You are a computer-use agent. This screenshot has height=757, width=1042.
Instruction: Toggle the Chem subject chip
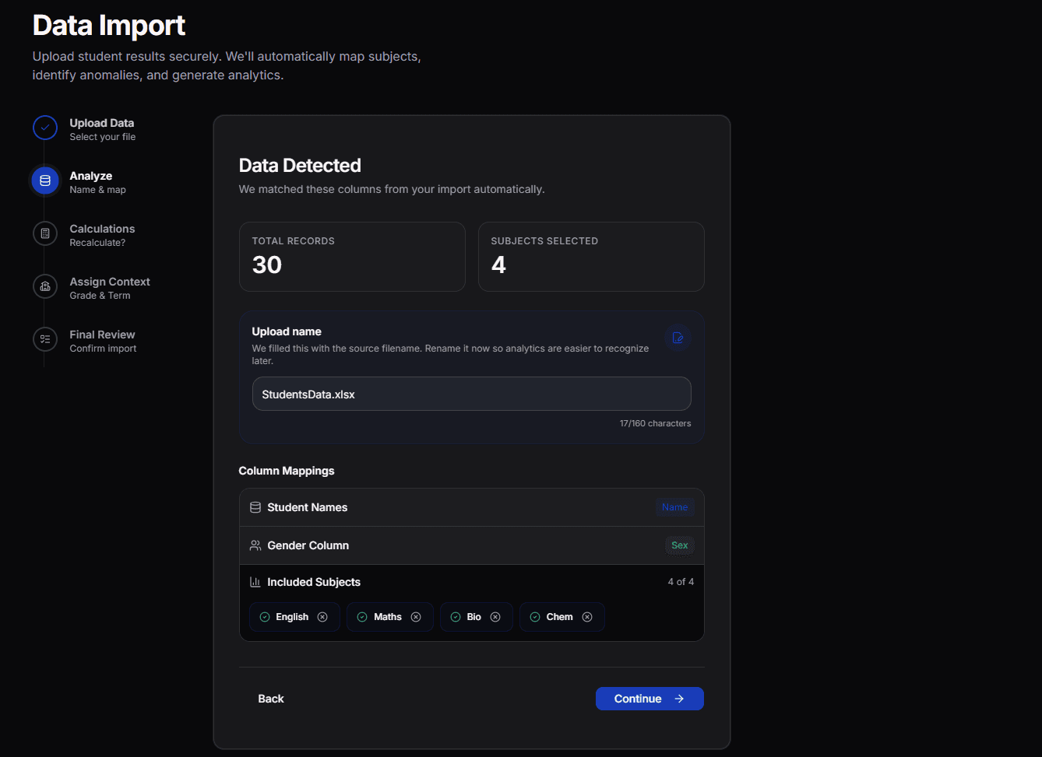[x=562, y=617]
